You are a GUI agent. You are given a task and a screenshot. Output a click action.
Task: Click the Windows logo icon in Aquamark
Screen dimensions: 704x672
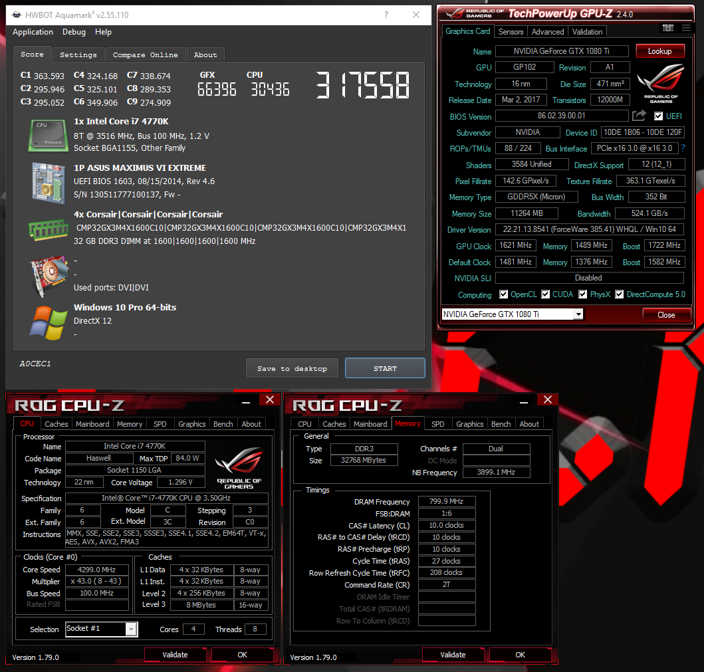click(x=48, y=323)
